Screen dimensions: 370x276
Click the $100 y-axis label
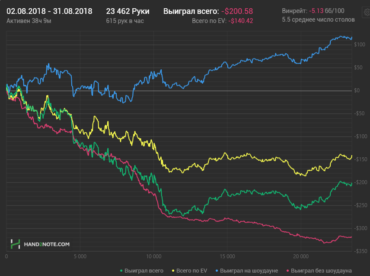click(360, 45)
